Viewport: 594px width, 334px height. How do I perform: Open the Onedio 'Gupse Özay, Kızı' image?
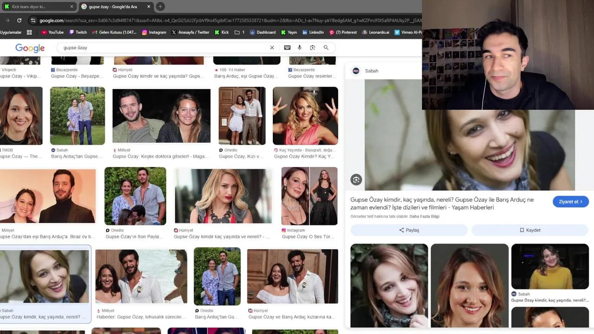[x=242, y=116]
